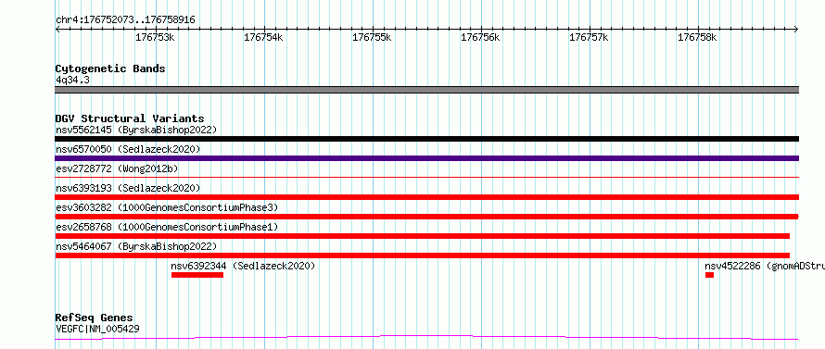Click the nsv5562145 (ByrskaBishop2022) label
The height and width of the screenshot is (349, 825).
tap(136, 130)
